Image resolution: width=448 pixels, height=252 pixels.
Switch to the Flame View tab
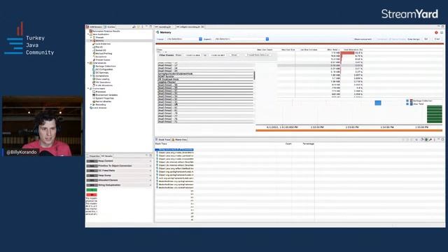(x=179, y=140)
